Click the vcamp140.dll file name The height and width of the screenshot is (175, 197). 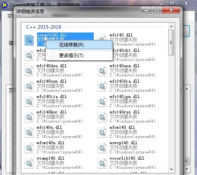[50, 158]
